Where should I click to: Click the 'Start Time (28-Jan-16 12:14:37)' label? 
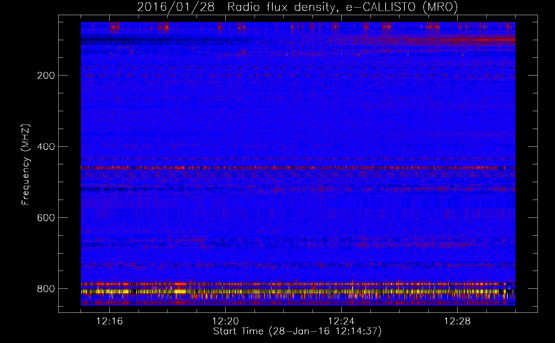tap(297, 331)
